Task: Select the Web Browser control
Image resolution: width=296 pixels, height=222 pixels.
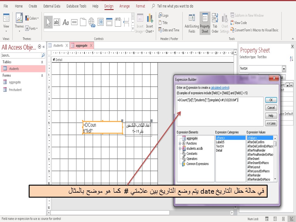Action: pyautogui.click(x=101, y=22)
